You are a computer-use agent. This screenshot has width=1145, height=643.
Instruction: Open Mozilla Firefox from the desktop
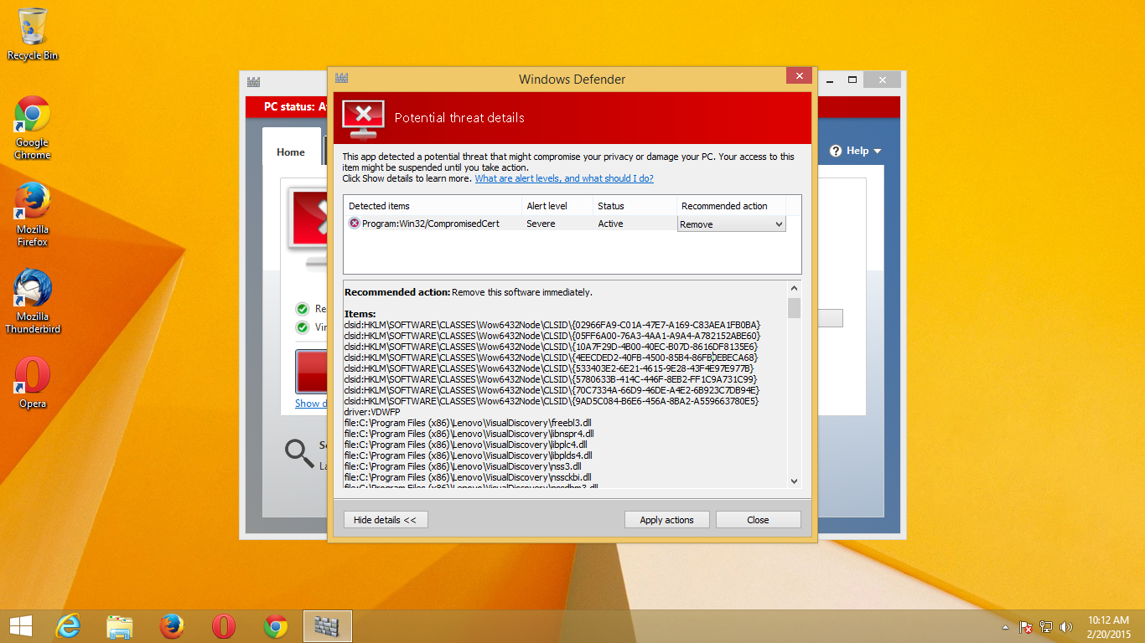(x=32, y=198)
